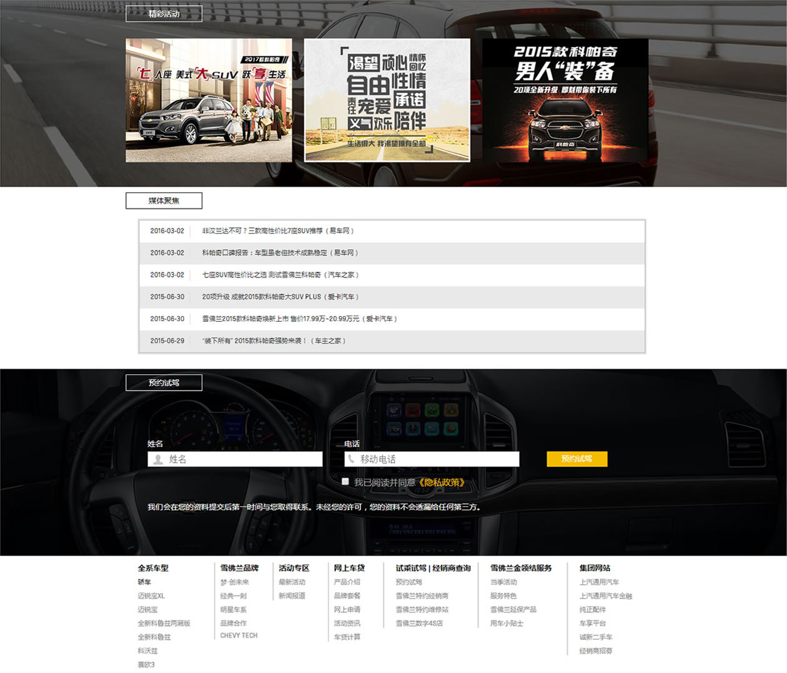Open the 车享平台 footer link
Screen dimensions: 787x673
[593, 623]
